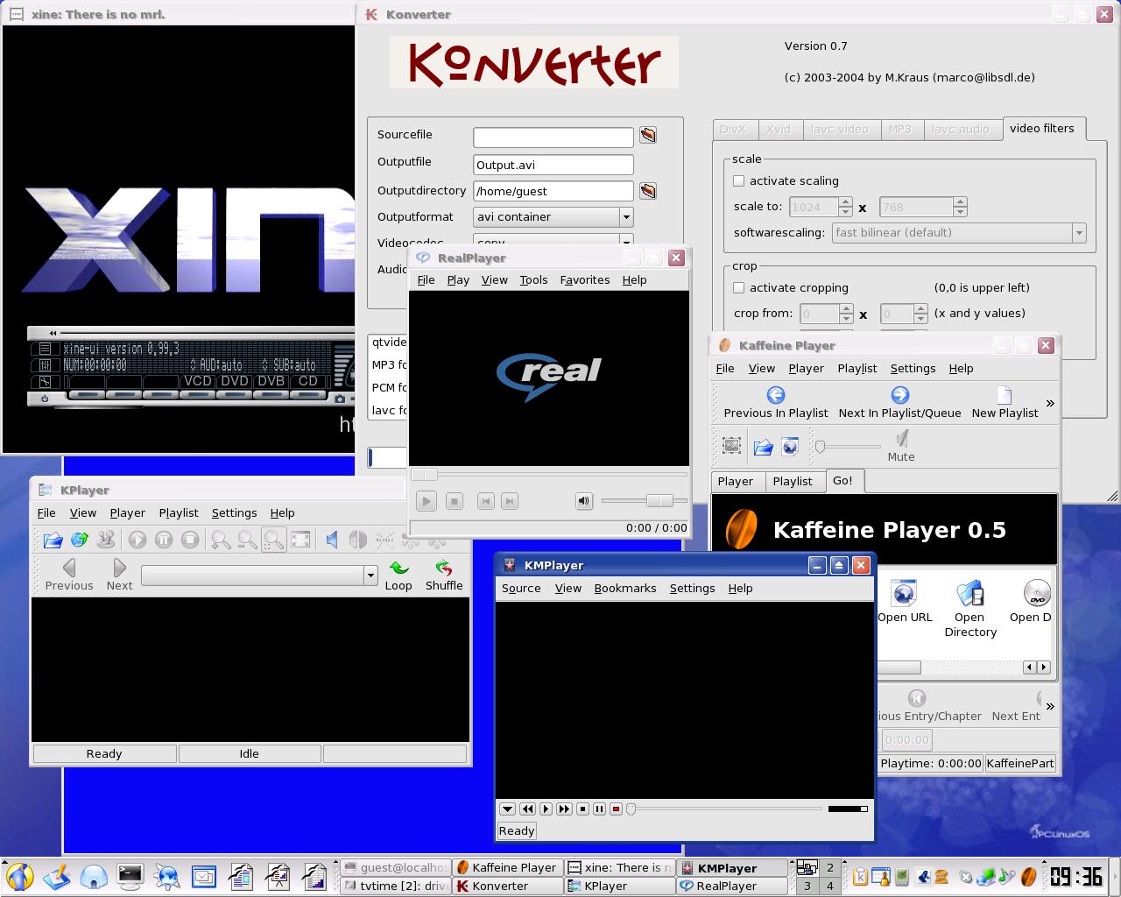Image resolution: width=1121 pixels, height=897 pixels.
Task: Click the browse icon beside Outputdirectory in Konverter
Action: [647, 191]
